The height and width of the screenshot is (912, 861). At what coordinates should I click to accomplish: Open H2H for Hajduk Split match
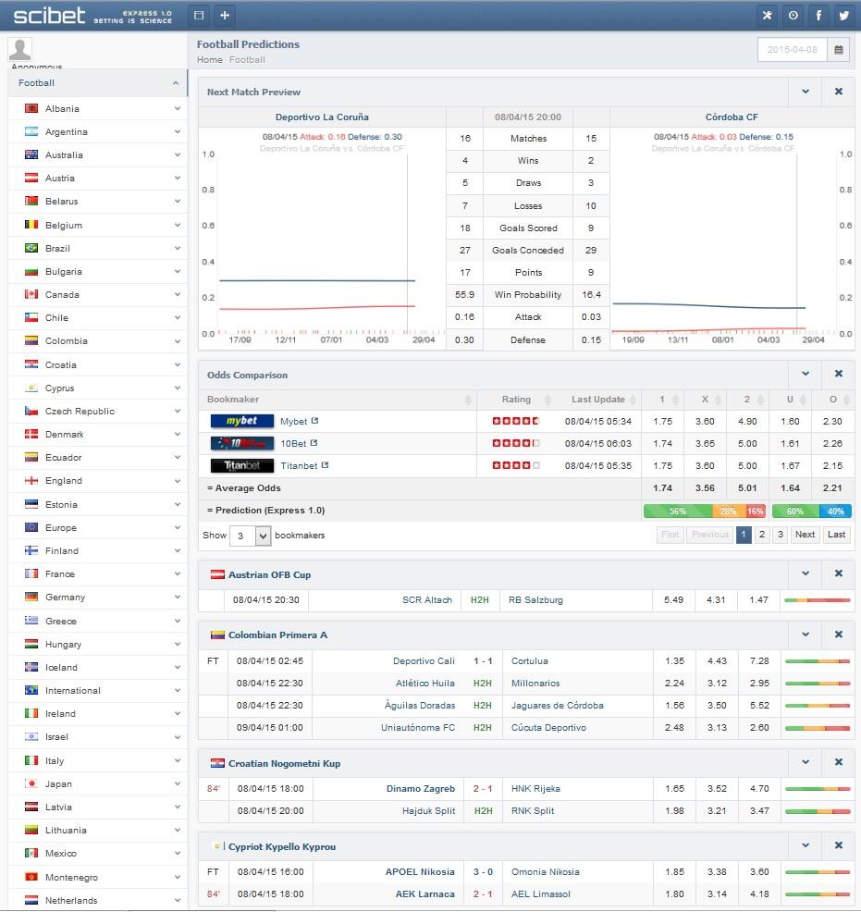click(483, 811)
